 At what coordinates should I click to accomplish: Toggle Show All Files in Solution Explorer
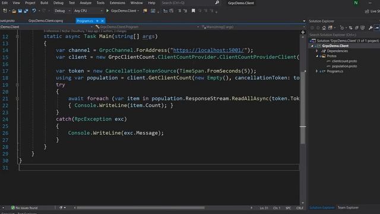pos(363,28)
